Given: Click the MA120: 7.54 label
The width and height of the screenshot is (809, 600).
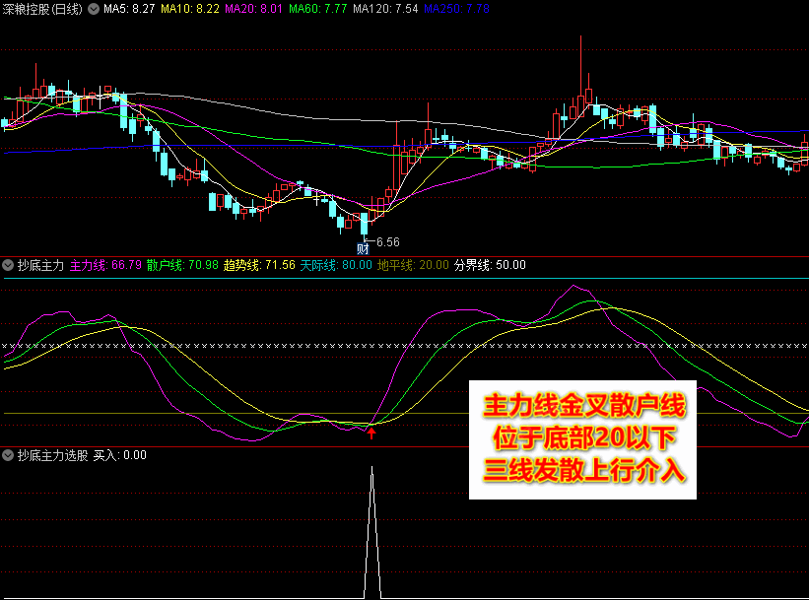Looking at the screenshot, I should 385,9.
